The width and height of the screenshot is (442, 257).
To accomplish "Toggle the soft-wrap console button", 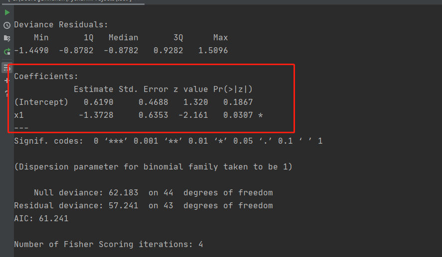I will [x=7, y=68].
